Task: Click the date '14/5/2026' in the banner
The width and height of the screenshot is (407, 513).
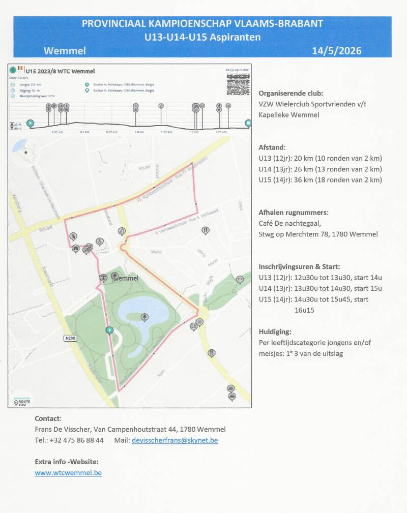Action: click(337, 51)
